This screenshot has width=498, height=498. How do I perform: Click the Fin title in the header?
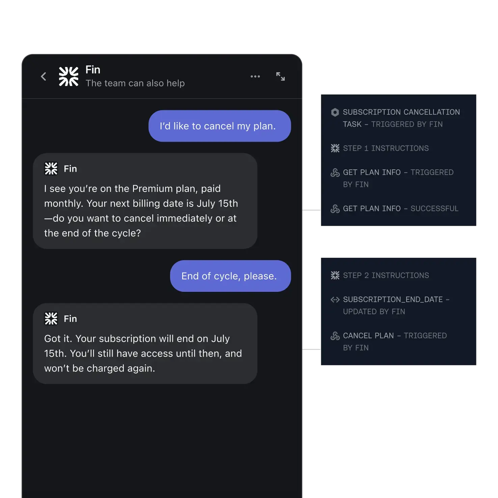[92, 70]
